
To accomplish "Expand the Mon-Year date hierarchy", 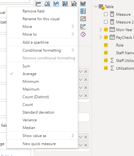I will pos(100,30).
